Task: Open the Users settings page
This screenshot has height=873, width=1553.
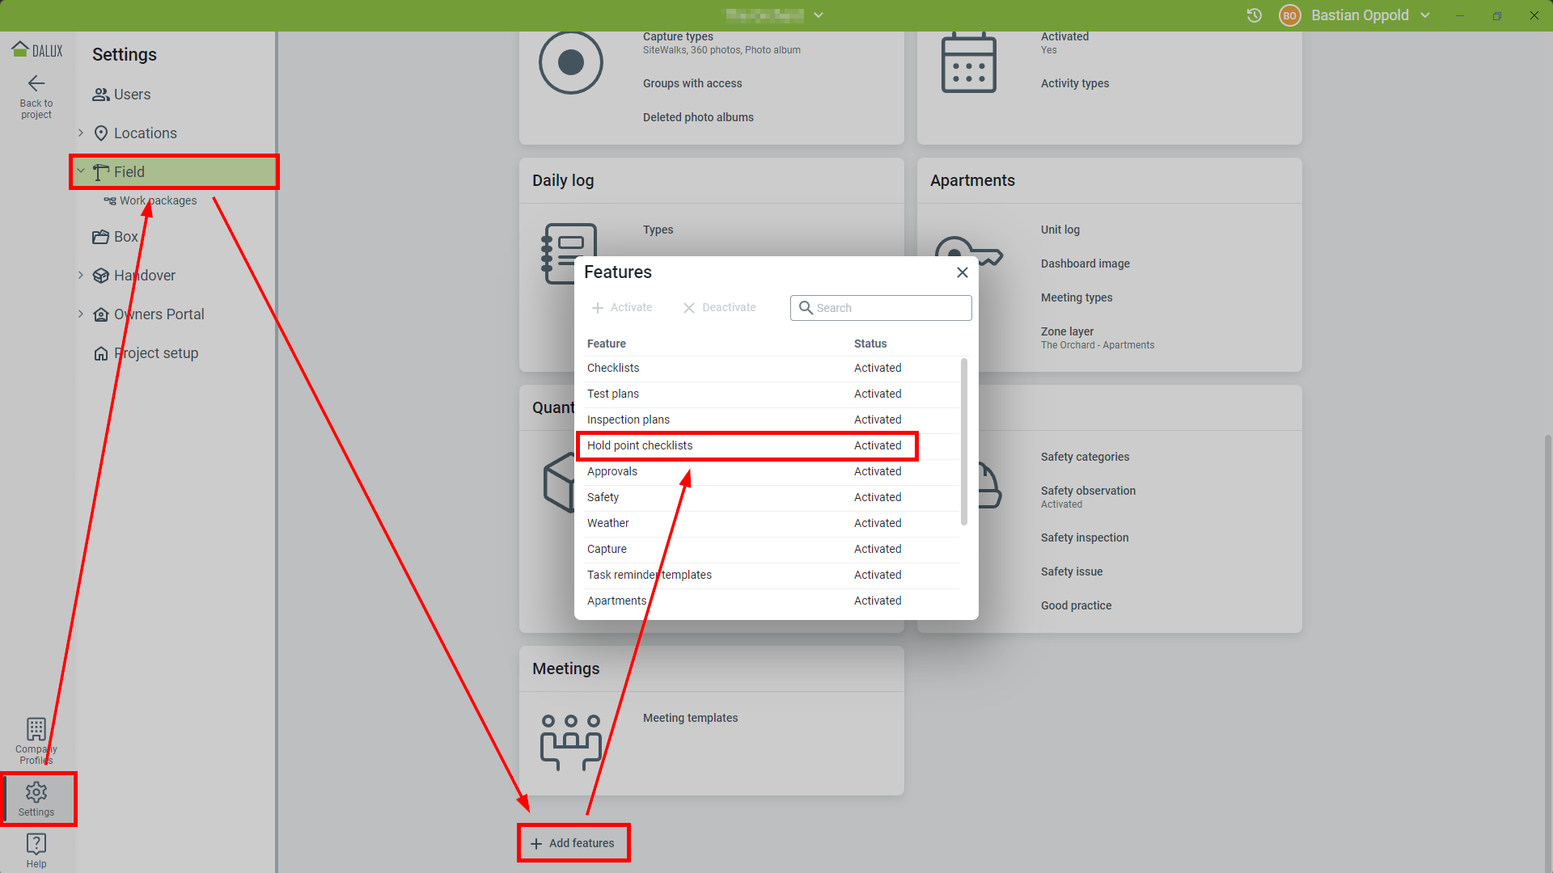Action: pos(132,95)
